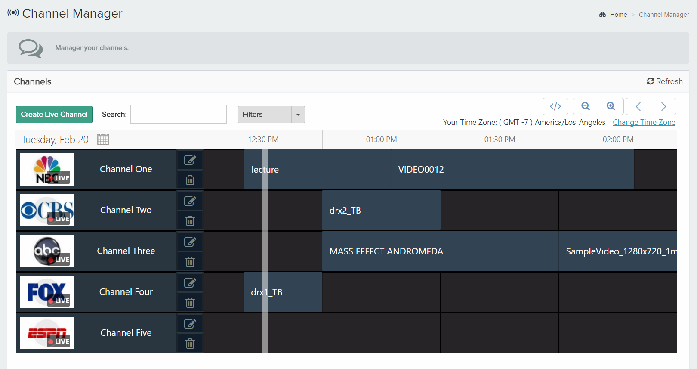Click the NBC live logo thumbnail
Image resolution: width=697 pixels, height=369 pixels.
click(47, 169)
